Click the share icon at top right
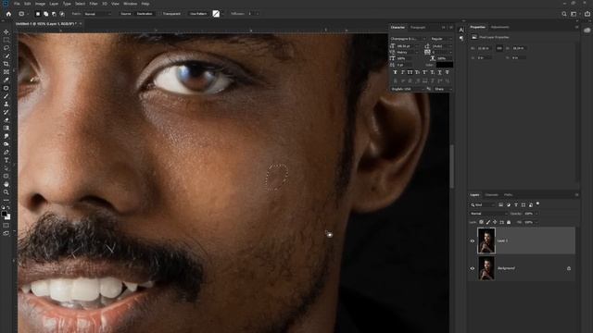The image size is (593, 333). [587, 14]
